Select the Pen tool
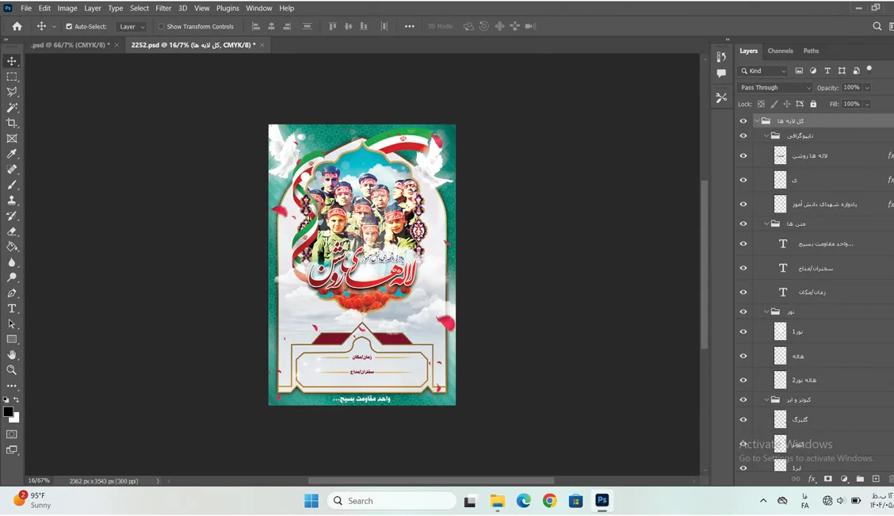Viewport: 894px width, 516px height. tap(11, 293)
